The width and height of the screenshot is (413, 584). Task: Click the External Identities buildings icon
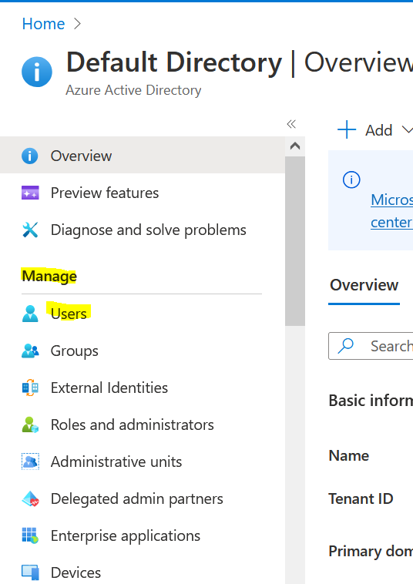(x=30, y=388)
